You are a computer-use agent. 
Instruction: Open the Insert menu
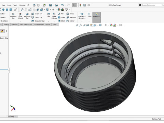click(9, 5)
